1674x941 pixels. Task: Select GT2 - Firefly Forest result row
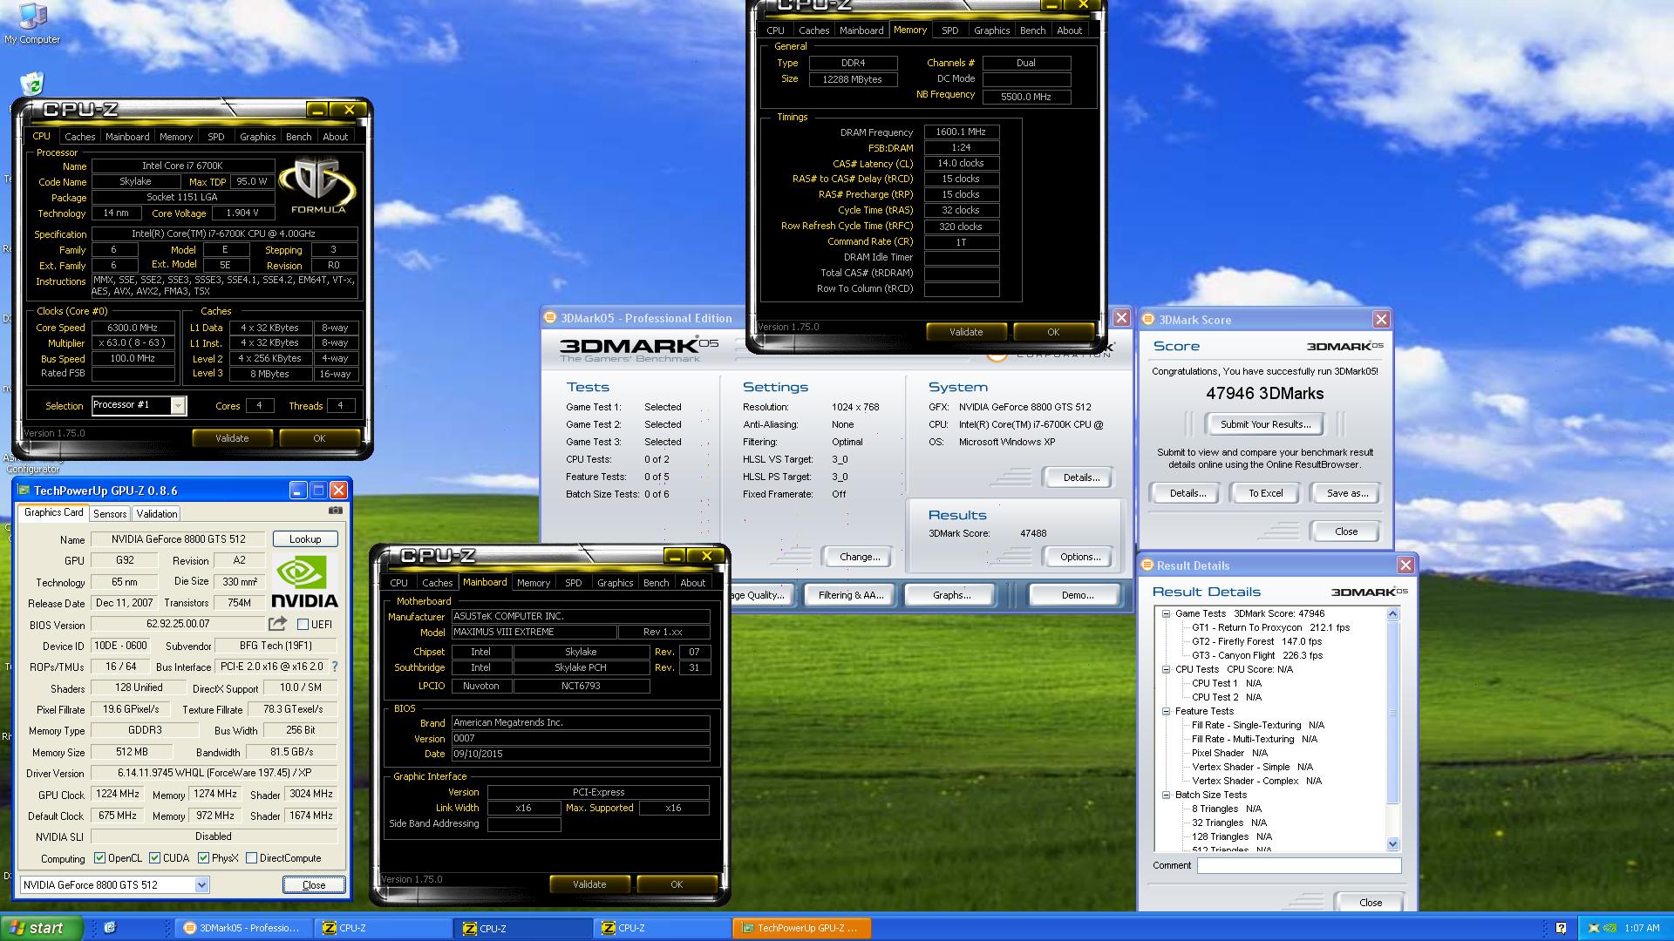pyautogui.click(x=1256, y=641)
